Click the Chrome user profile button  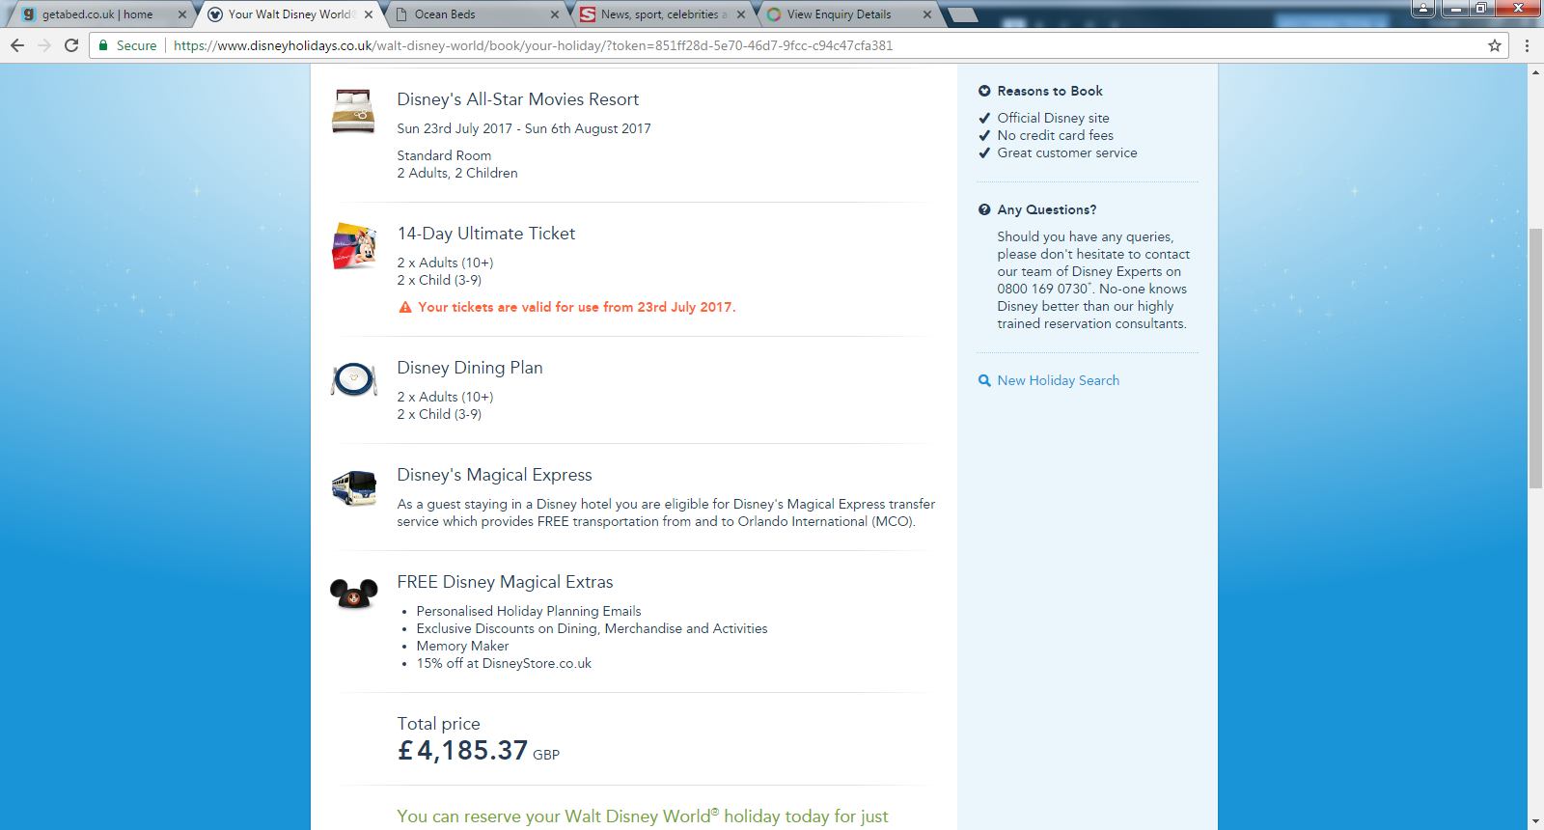pos(1423,8)
